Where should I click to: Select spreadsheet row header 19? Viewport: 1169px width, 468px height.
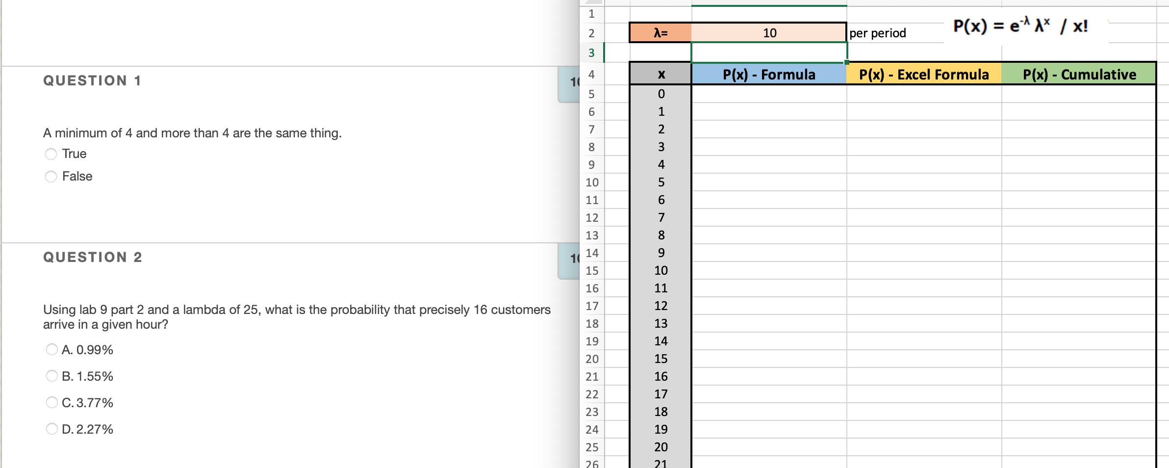tap(592, 341)
